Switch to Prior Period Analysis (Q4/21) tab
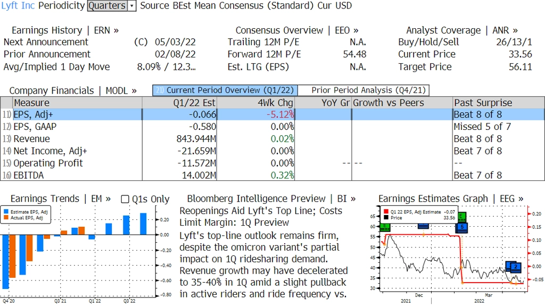 [x=364, y=90]
